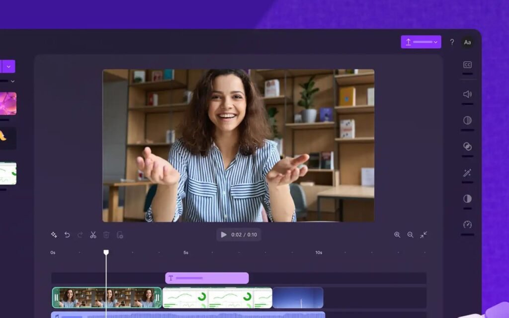Click the 5s mark on timeline ruler
The image size is (509, 318).
pos(186,252)
